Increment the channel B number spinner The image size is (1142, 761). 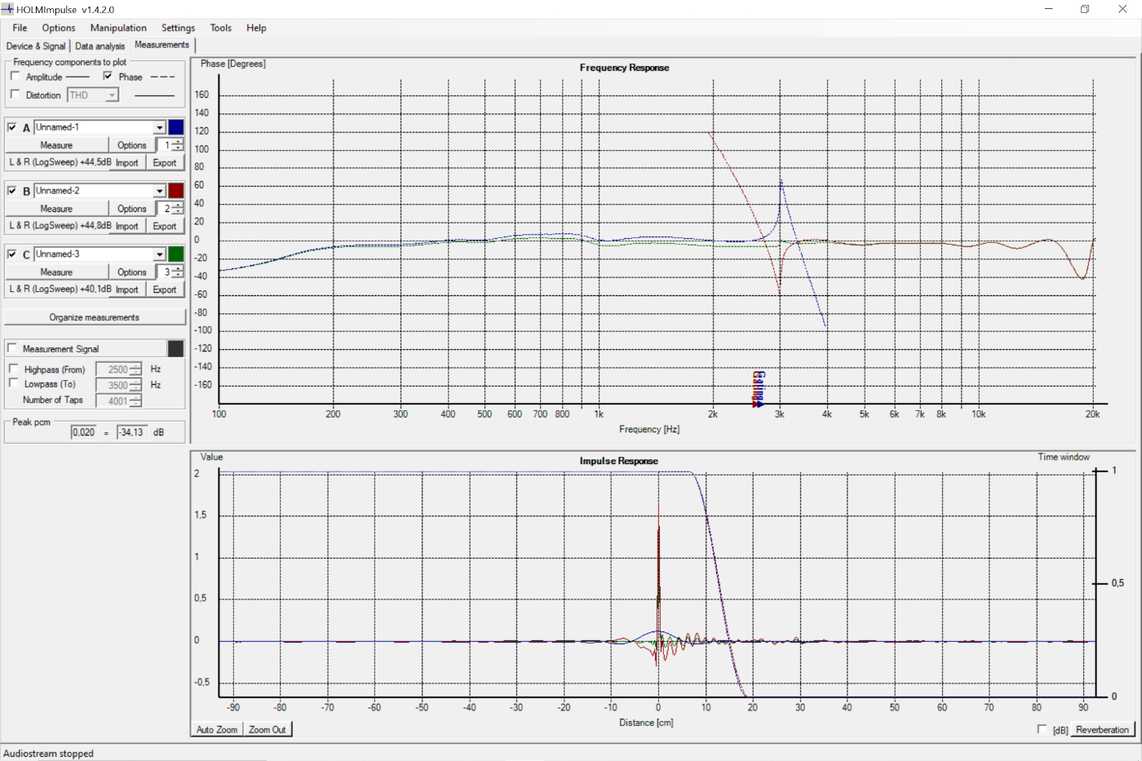pos(178,206)
